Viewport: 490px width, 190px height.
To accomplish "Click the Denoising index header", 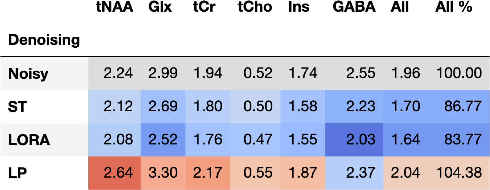I will coord(44,40).
